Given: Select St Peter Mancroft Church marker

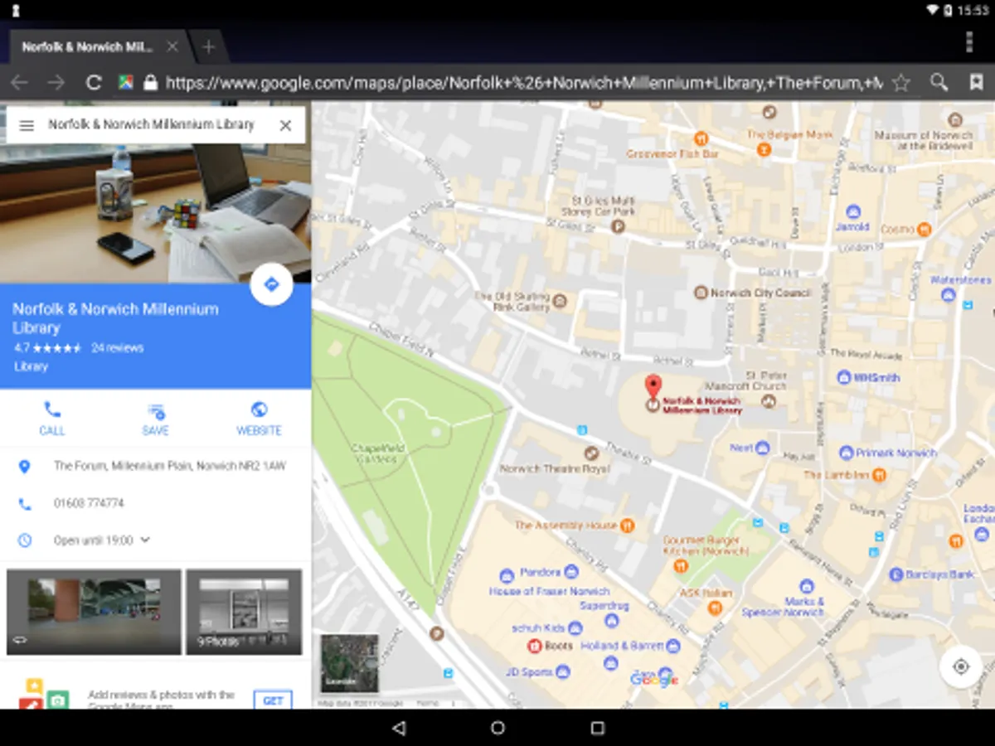Looking at the screenshot, I should coord(769,401).
